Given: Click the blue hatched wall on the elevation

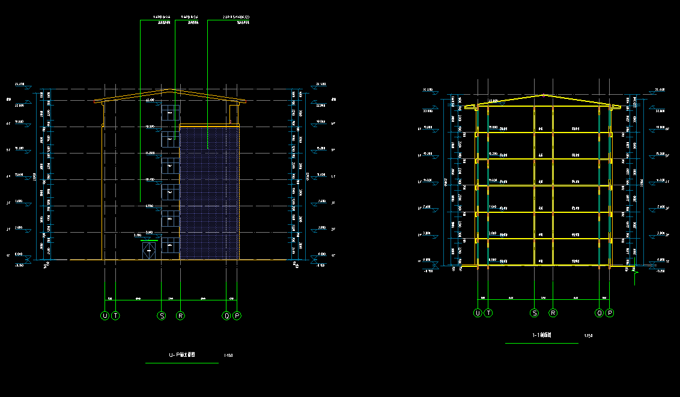Looking at the screenshot, I should click(x=209, y=192).
